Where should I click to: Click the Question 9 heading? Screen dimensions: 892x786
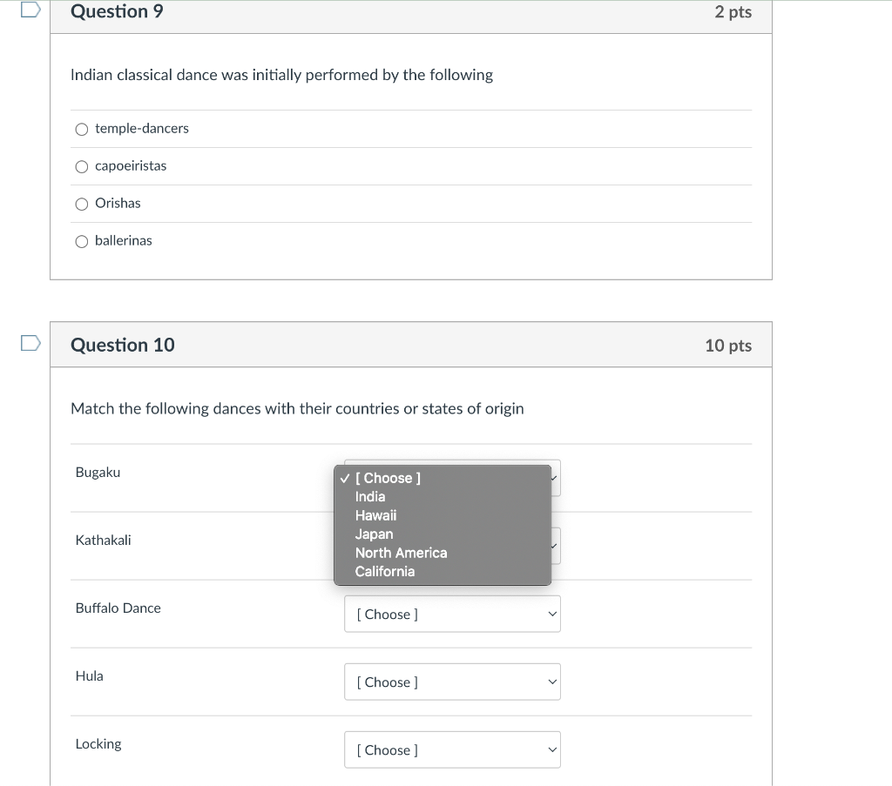point(117,11)
